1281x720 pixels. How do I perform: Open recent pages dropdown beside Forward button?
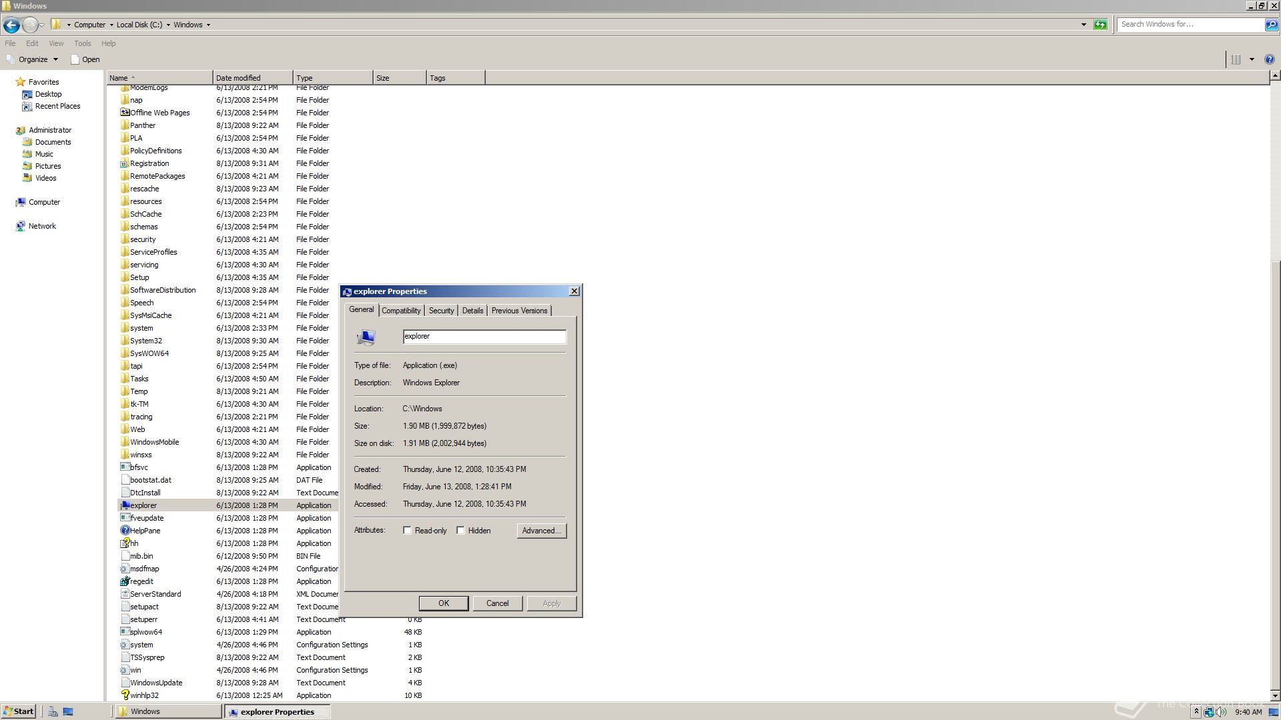41,25
